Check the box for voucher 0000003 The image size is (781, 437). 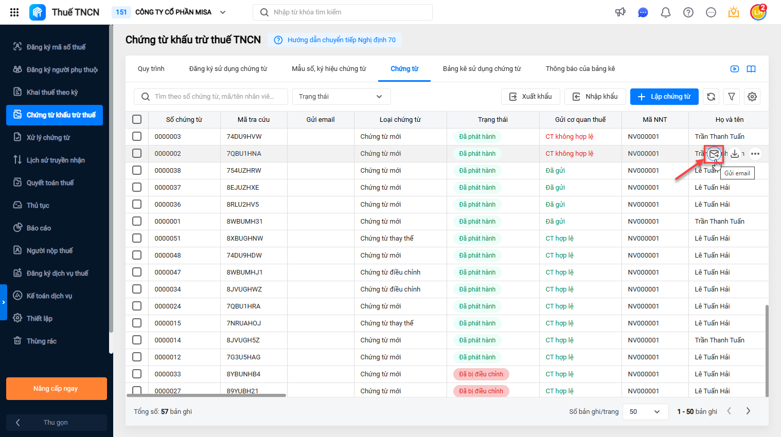(137, 136)
